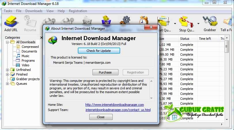234x130 pixels.
Task: Open the Tasks menu
Action: pyautogui.click(x=8, y=11)
